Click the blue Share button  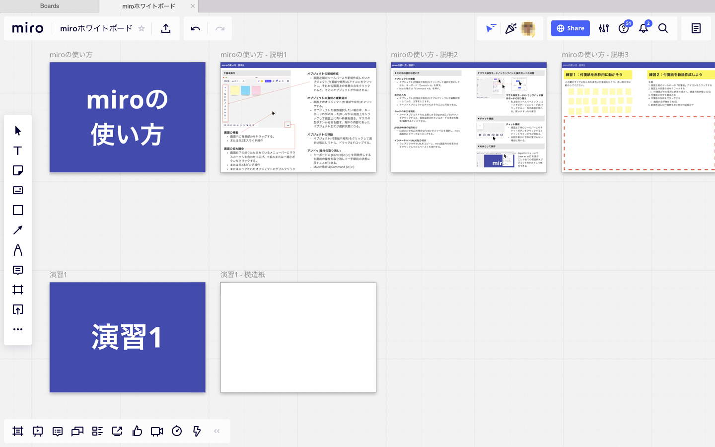point(571,28)
